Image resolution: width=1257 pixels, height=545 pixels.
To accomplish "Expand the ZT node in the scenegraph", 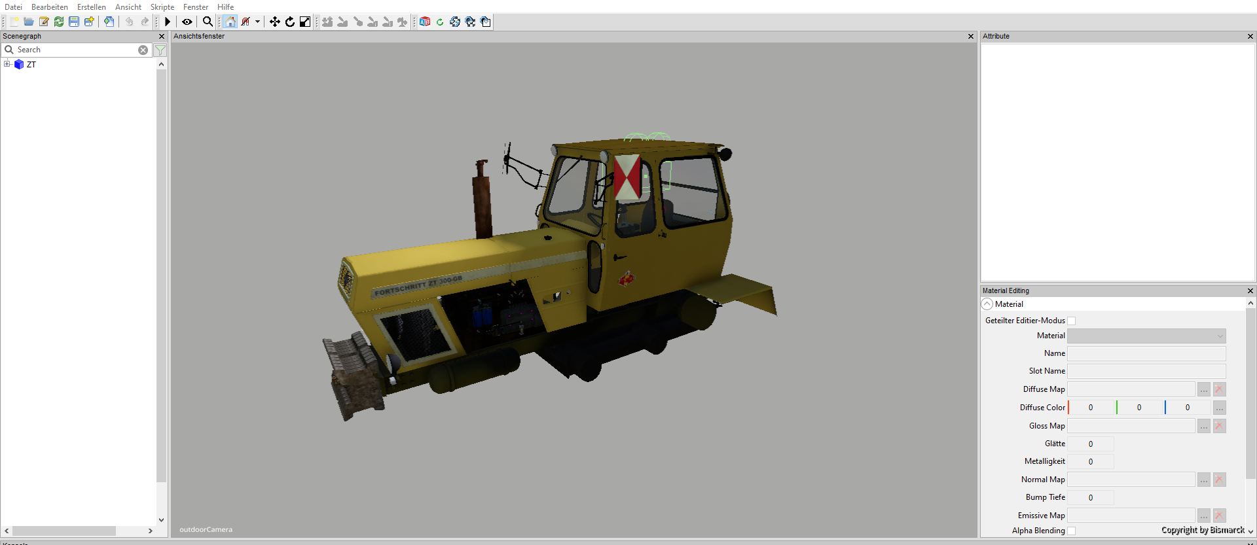I will pos(7,64).
